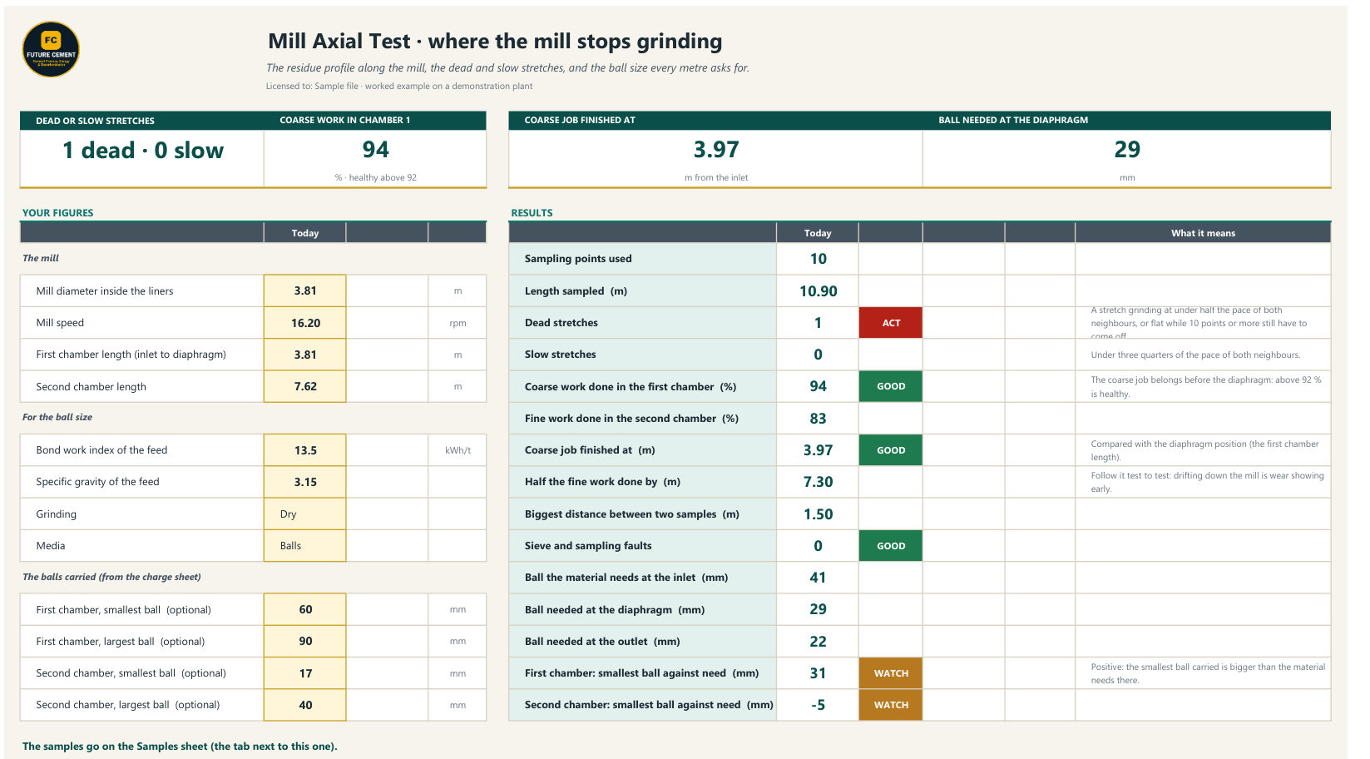Edit first chamber largest ball value 90
Screen dimensions: 1370x759
click(x=305, y=642)
